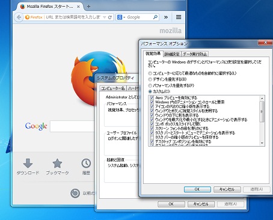Click the effects list scroll up arrow

[262, 98]
